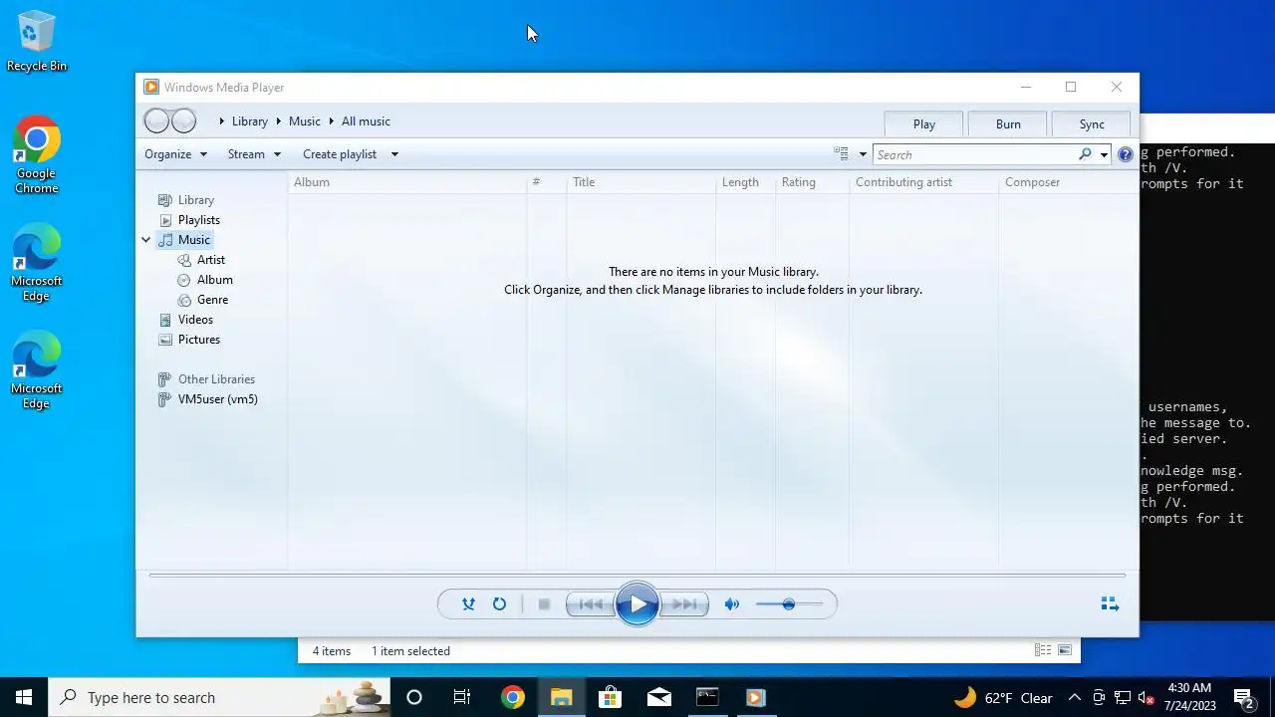Click the Stop playback button
The height and width of the screenshot is (717, 1275).
click(544, 604)
